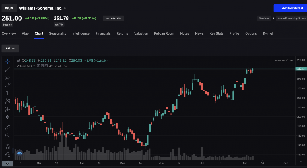Open the Algo tab
The image size is (307, 168).
click(x=25, y=34)
